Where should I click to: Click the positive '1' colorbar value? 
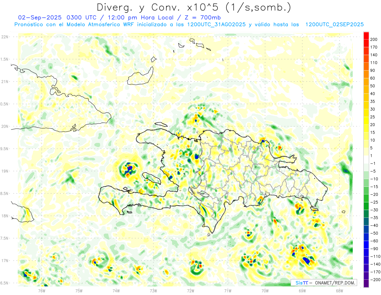click(x=371, y=156)
